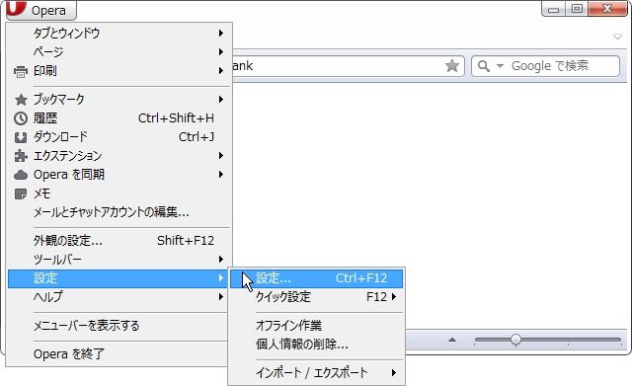Click the clock icon beside 履歴
The width and height of the screenshot is (632, 386).
21,118
